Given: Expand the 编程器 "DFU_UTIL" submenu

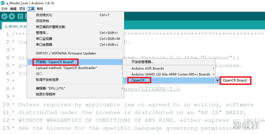Looking at the screenshot, I should click(x=51, y=88).
